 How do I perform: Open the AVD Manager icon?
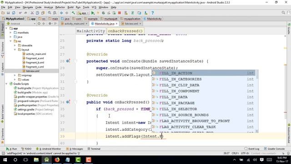[126, 13]
